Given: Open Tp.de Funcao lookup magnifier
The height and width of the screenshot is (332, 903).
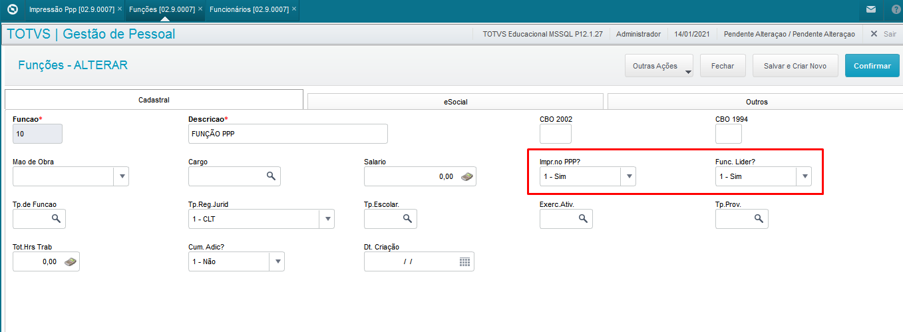Looking at the screenshot, I should (56, 219).
